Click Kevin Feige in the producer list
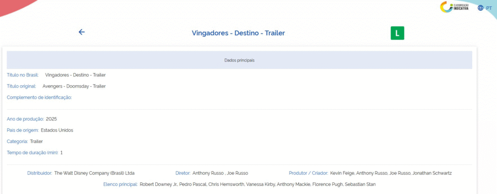The image size is (497, 194). pos(343,173)
